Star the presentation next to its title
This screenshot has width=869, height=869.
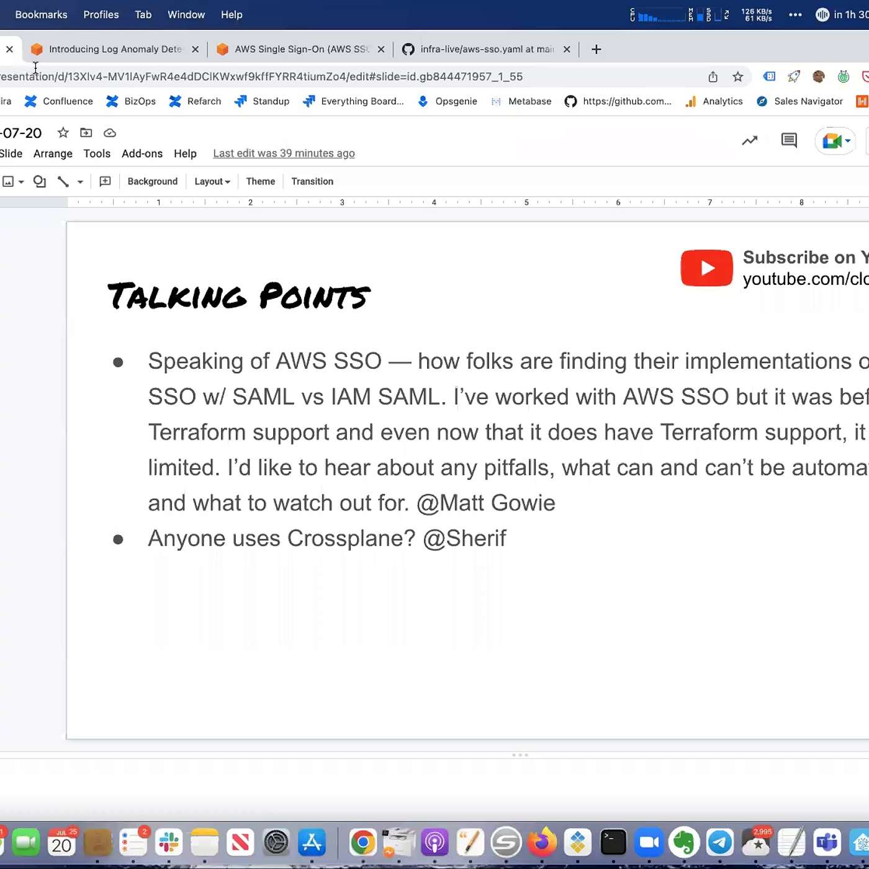pyautogui.click(x=63, y=133)
